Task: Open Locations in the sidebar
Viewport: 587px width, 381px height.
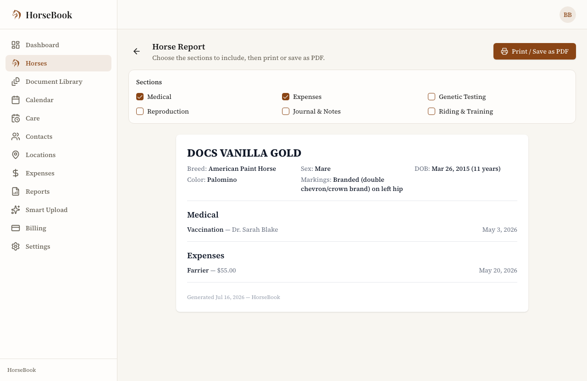Action: coord(58,155)
